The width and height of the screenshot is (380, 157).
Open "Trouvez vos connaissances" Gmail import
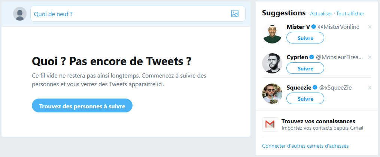pyautogui.click(x=318, y=121)
